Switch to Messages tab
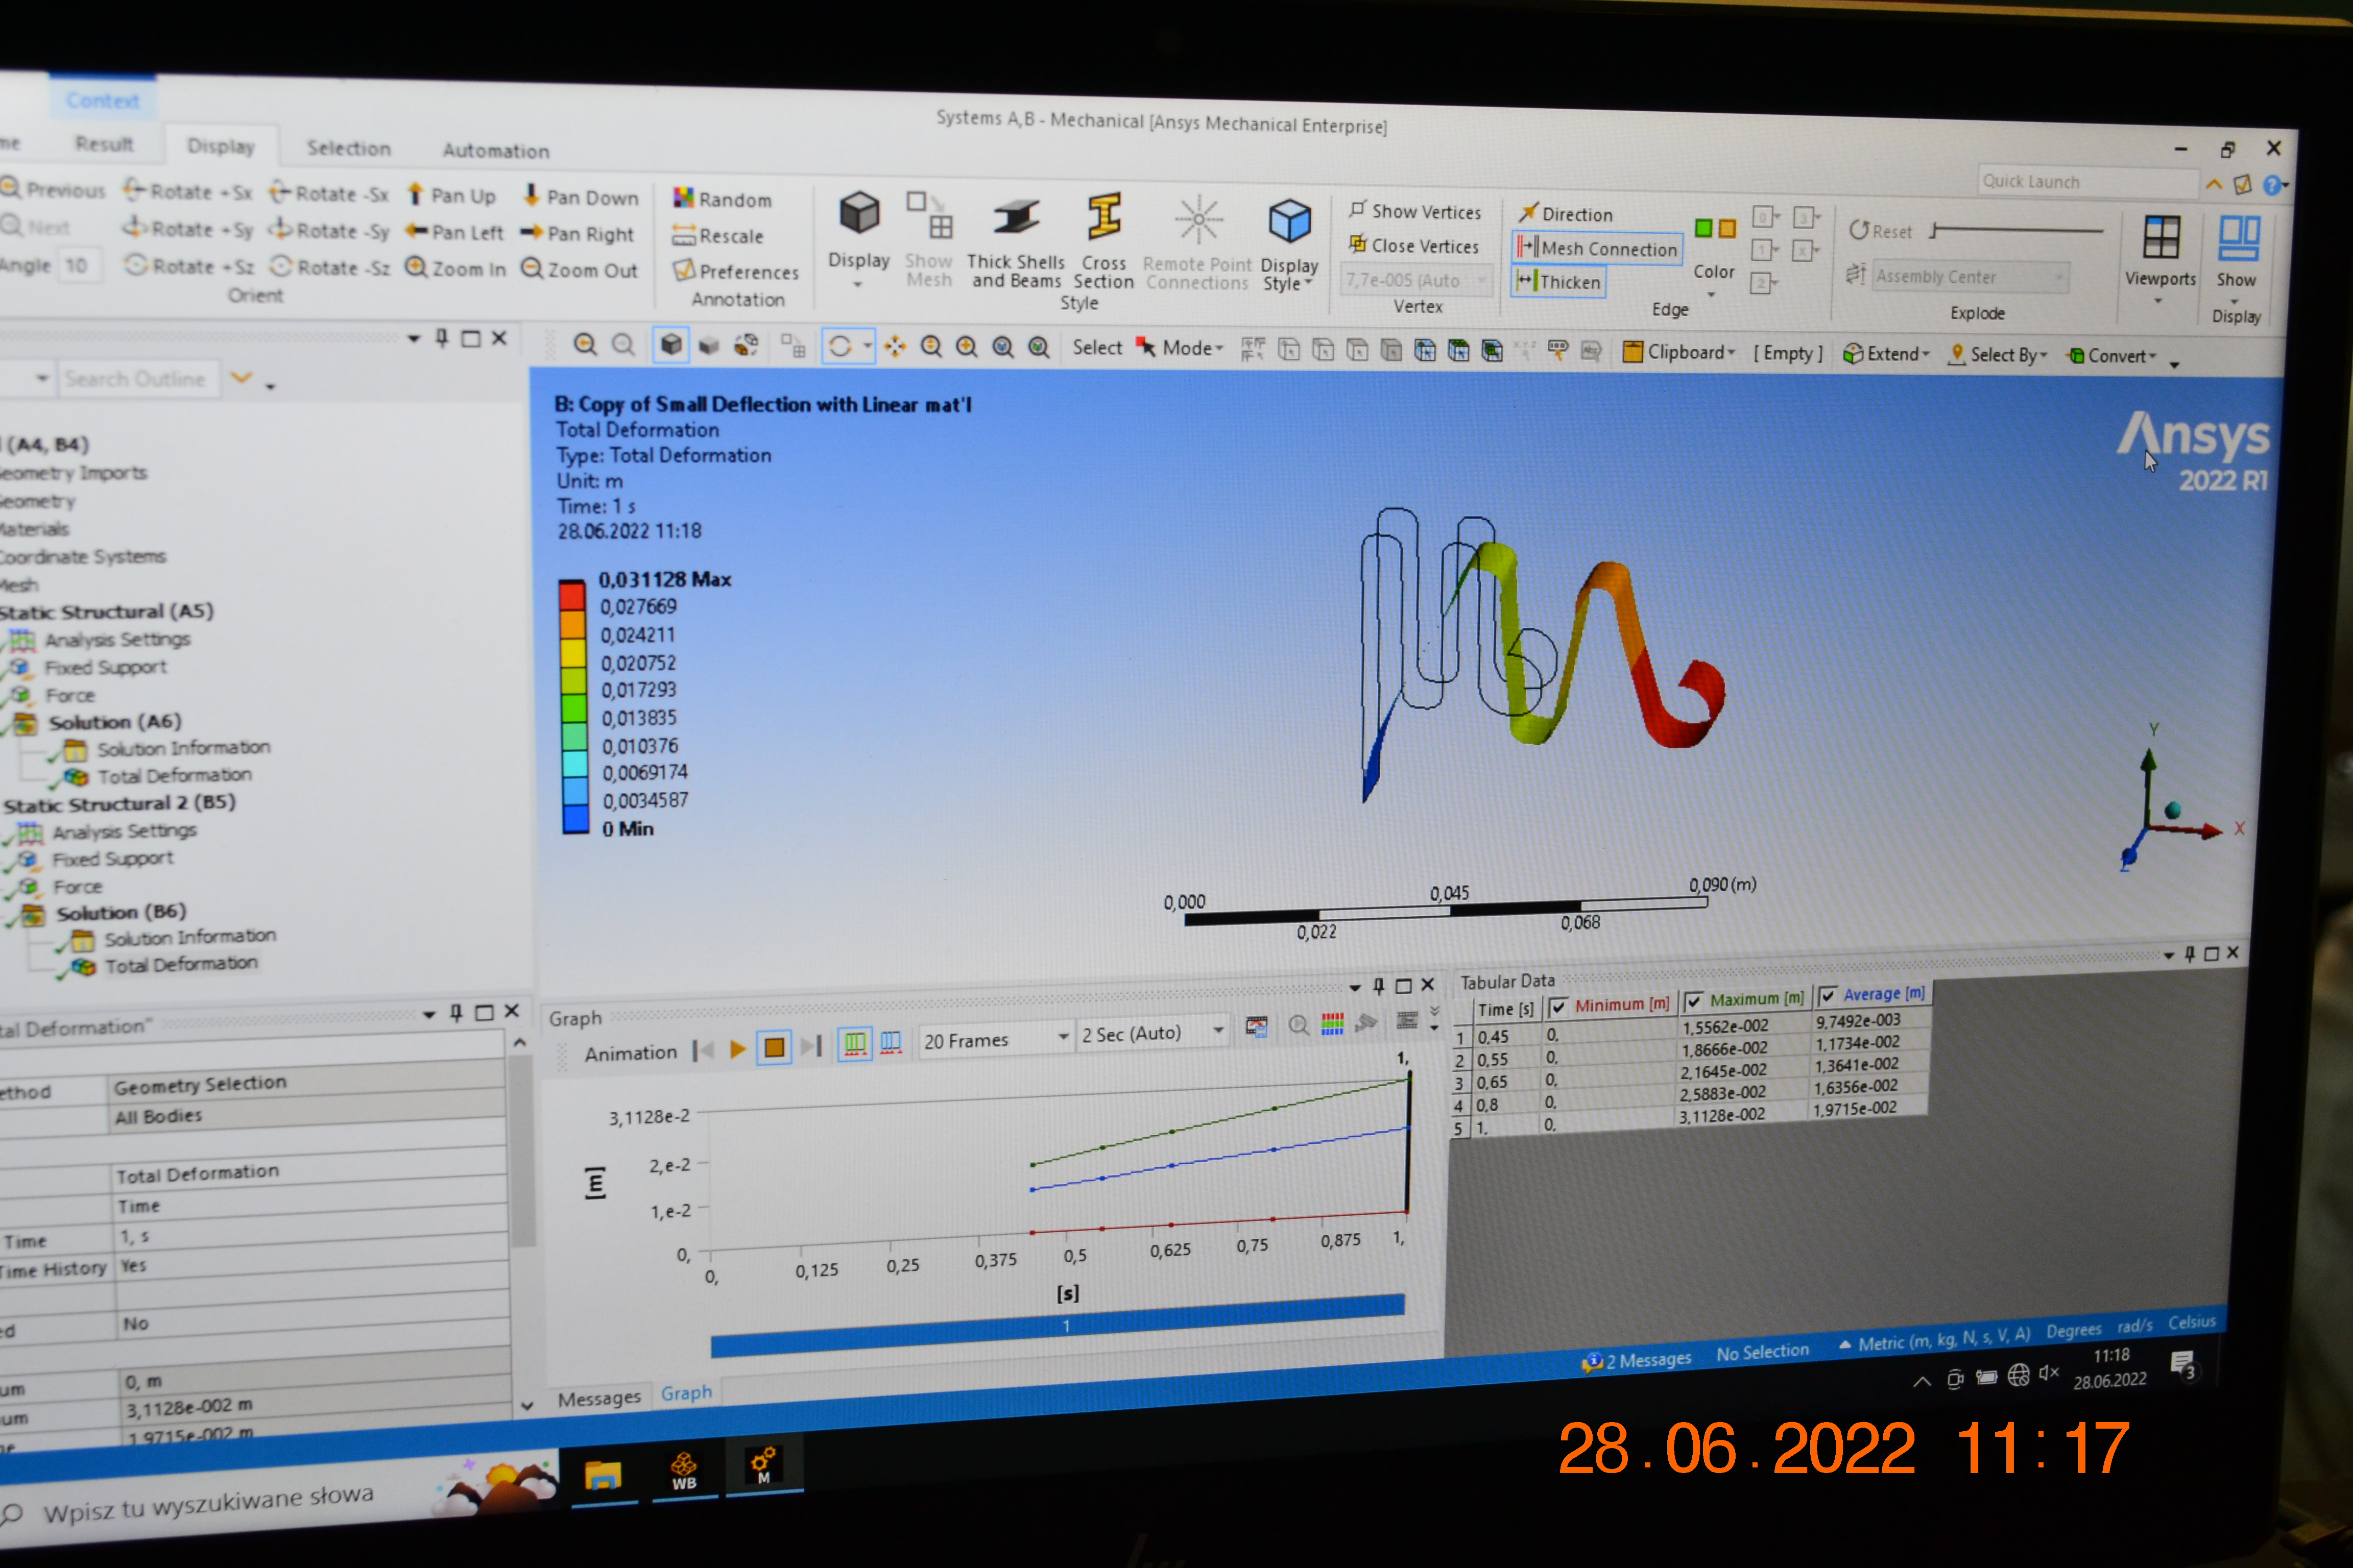 598,1398
